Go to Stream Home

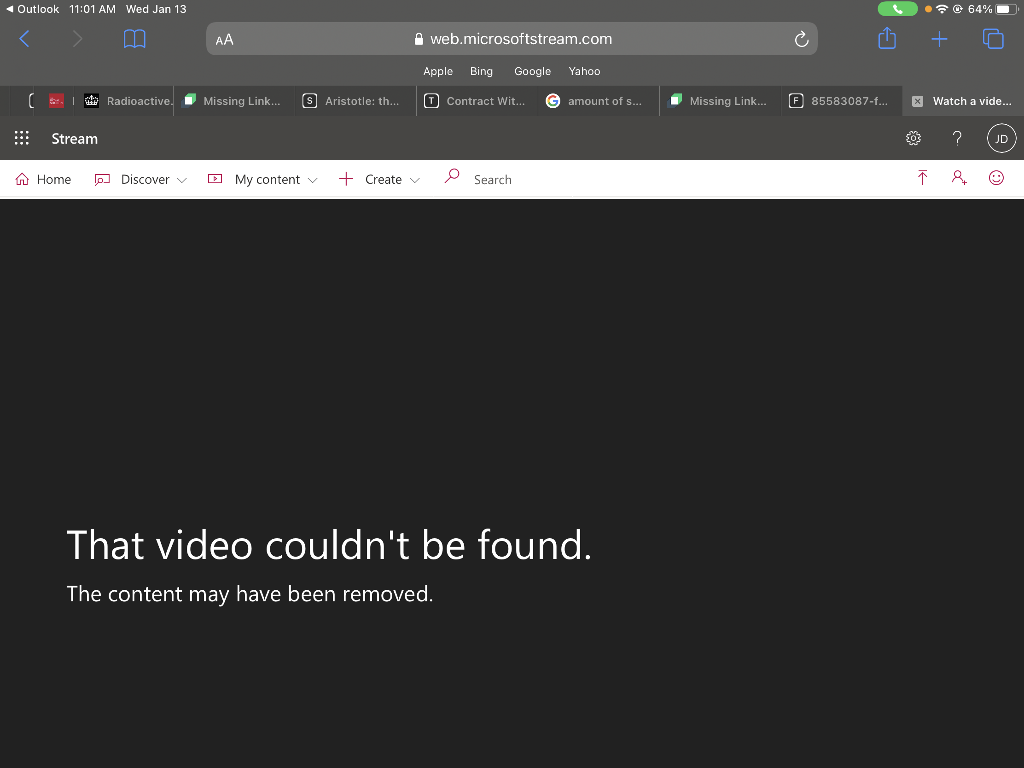(43, 180)
